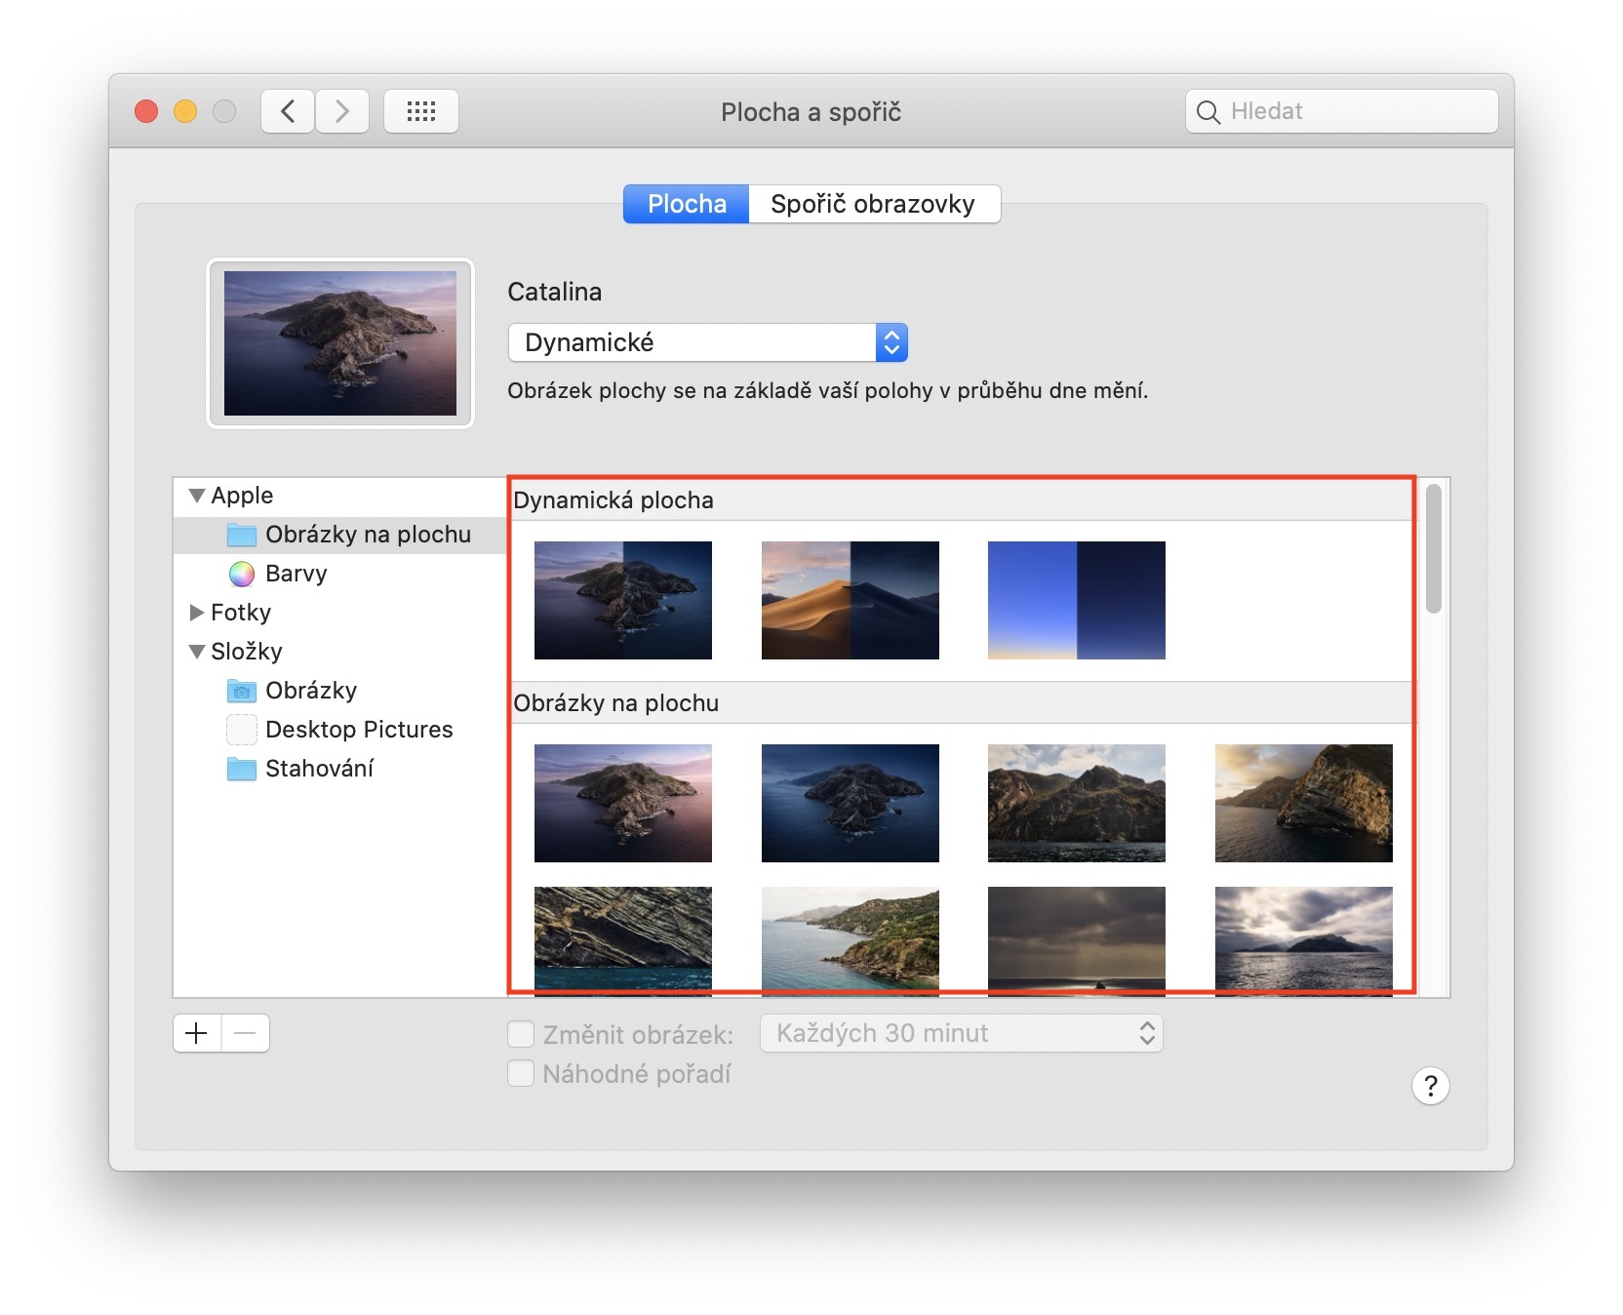Screen dimensions: 1623x1315
Task: Open the Stahování folder in sidebar
Action: pos(318,769)
